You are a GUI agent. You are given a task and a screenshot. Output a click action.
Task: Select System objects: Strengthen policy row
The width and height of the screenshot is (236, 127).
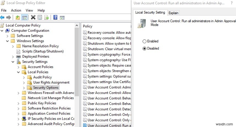pyautogui.click(x=107, y=71)
